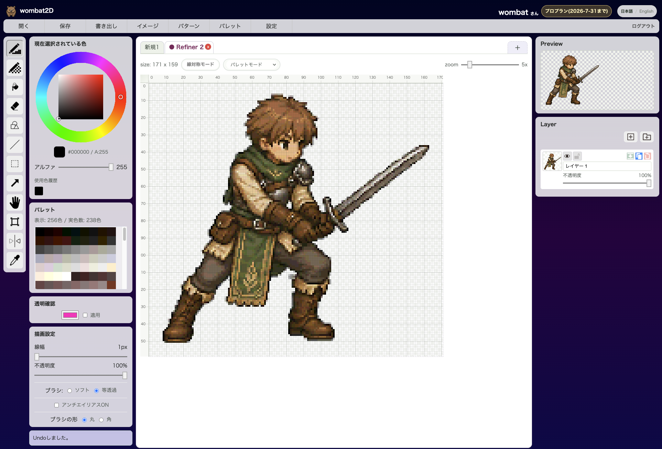Switch to the 新規1 tab
This screenshot has width=662, height=449.
pos(152,47)
